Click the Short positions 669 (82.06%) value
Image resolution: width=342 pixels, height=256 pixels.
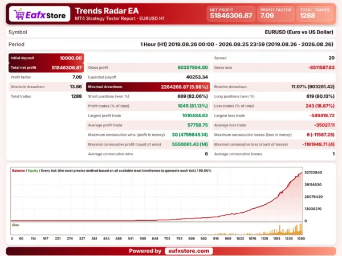point(193,97)
